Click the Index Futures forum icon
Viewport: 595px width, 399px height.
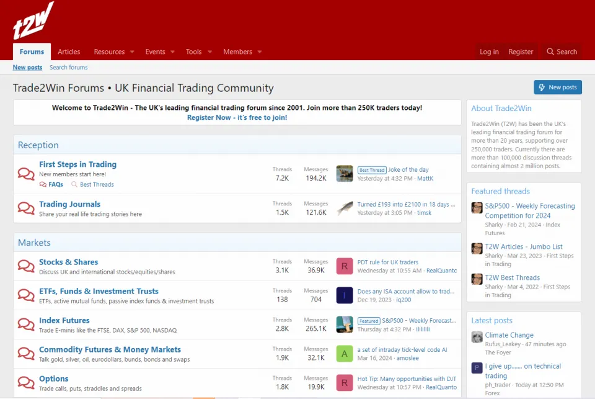[25, 324]
